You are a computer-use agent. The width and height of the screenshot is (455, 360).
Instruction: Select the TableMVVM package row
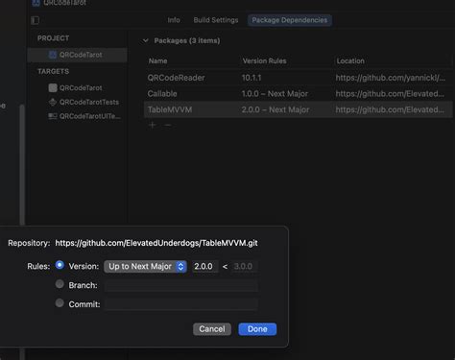point(299,109)
